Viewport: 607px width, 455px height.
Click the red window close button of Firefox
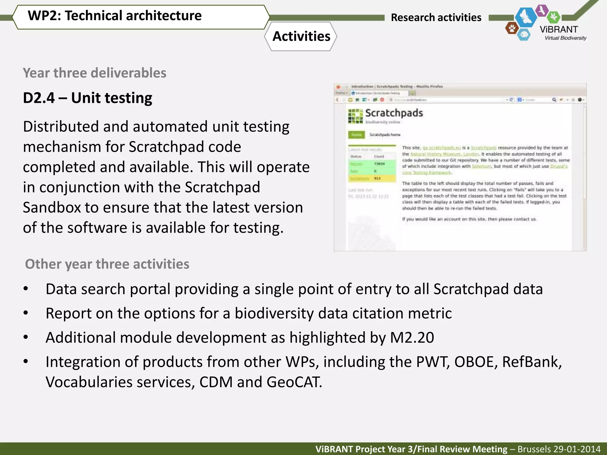coord(338,87)
